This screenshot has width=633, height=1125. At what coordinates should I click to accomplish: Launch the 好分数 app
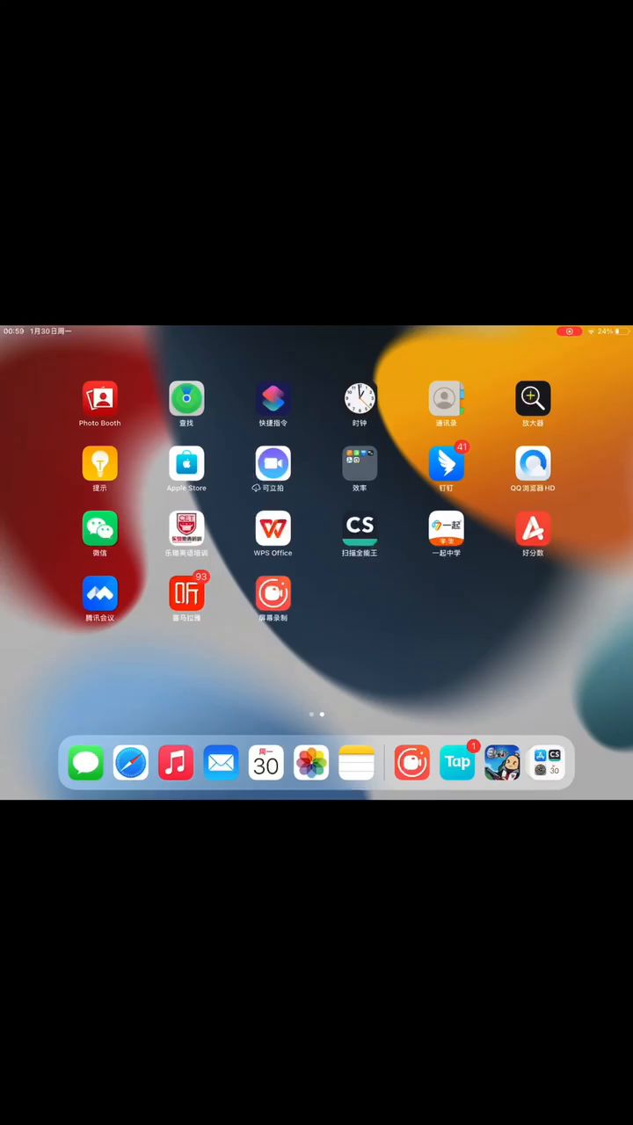(533, 528)
